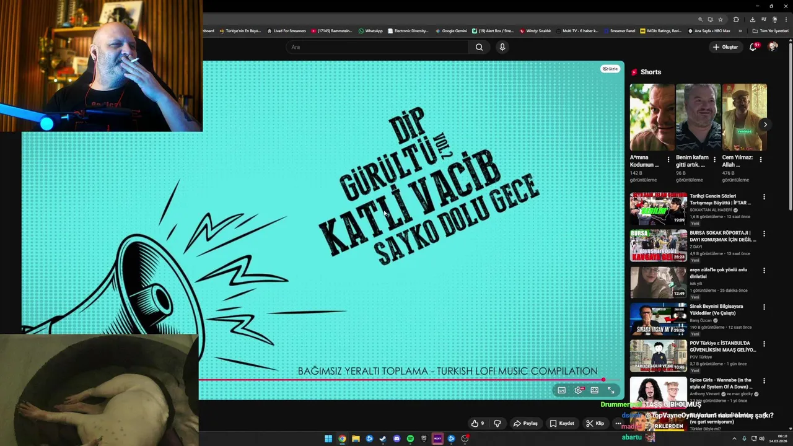Screen dimensions: 793x446
Task: Open the 'Cem Yılmaz: Allah' short
Action: pos(744,118)
